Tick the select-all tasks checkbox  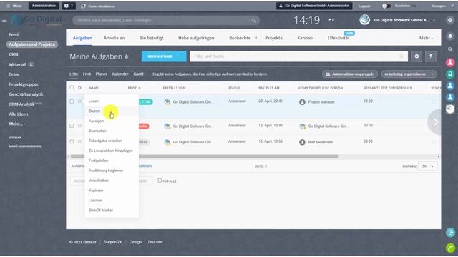pos(72,87)
